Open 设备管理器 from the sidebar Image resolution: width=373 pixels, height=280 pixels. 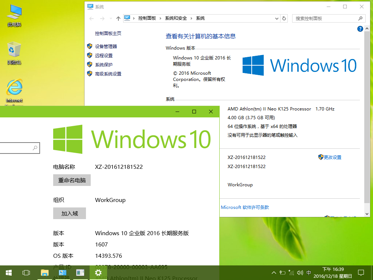pyautogui.click(x=106, y=46)
